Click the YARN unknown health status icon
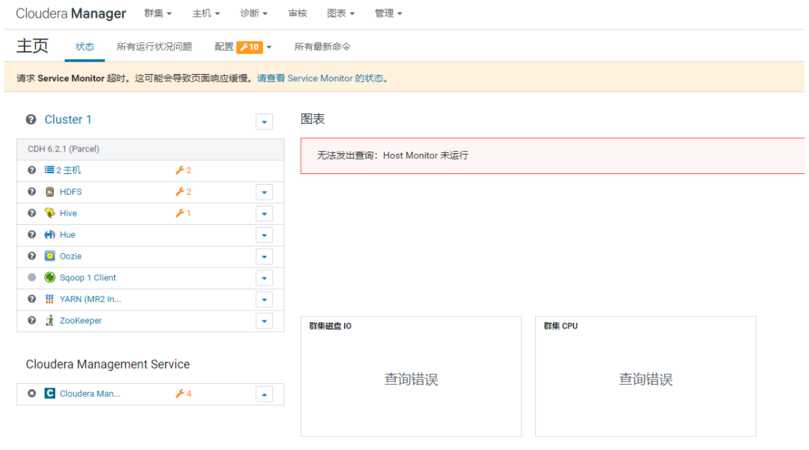This screenshot has height=450, width=809. point(32,299)
